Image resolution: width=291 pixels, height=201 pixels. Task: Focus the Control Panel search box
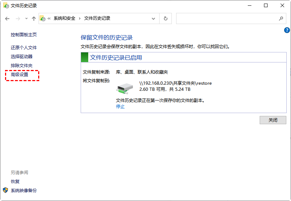tap(227, 19)
